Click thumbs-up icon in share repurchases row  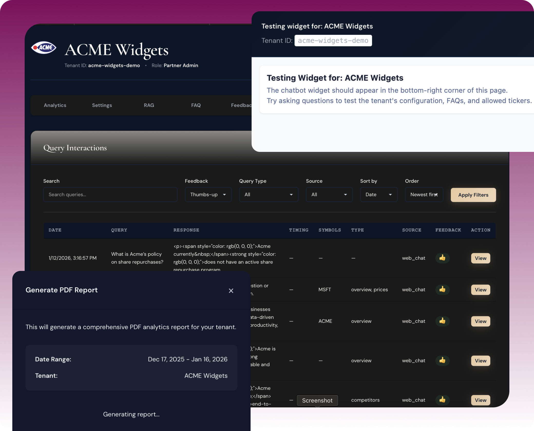[442, 258]
